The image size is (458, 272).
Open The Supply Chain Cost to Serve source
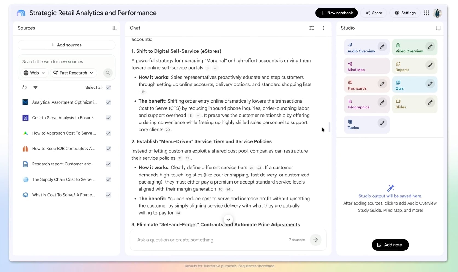[64, 179]
